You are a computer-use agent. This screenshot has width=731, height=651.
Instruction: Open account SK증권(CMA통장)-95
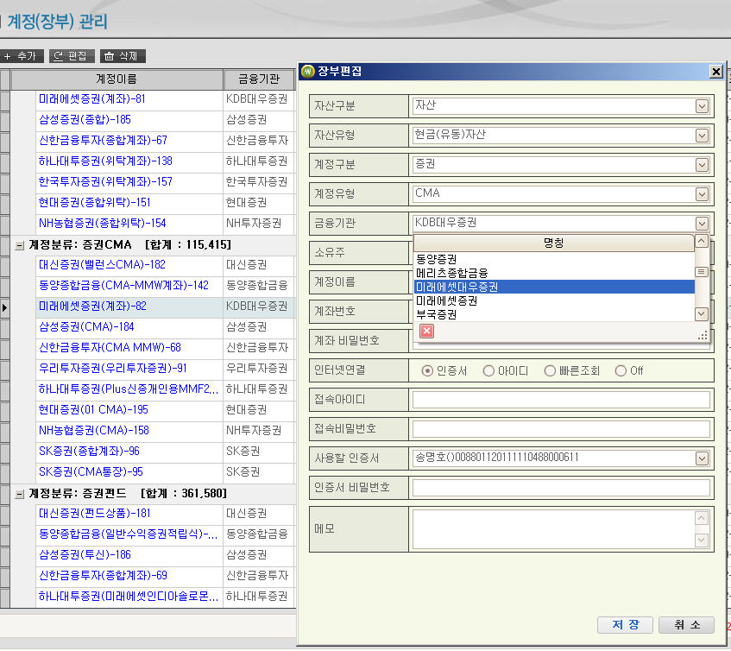91,472
